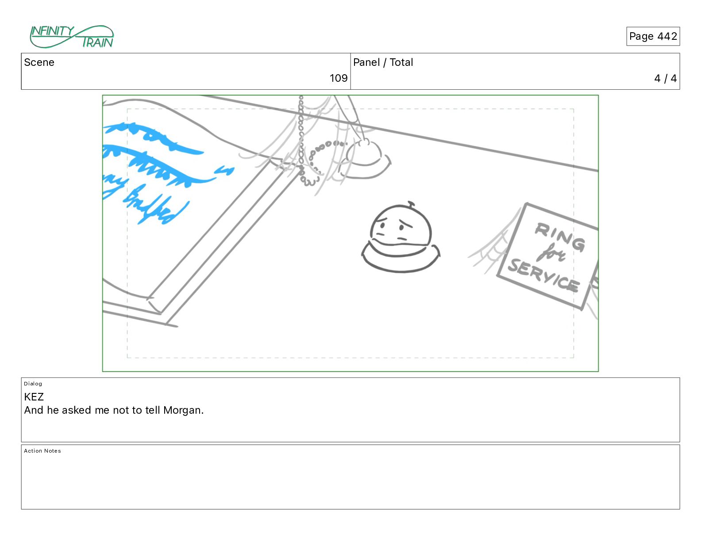Screen dimensions: 701x541
Task: Select the speaker name 'KEZ'
Action: [34, 396]
